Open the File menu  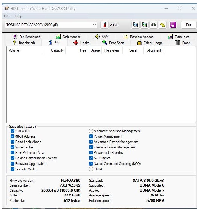[x=7, y=16]
